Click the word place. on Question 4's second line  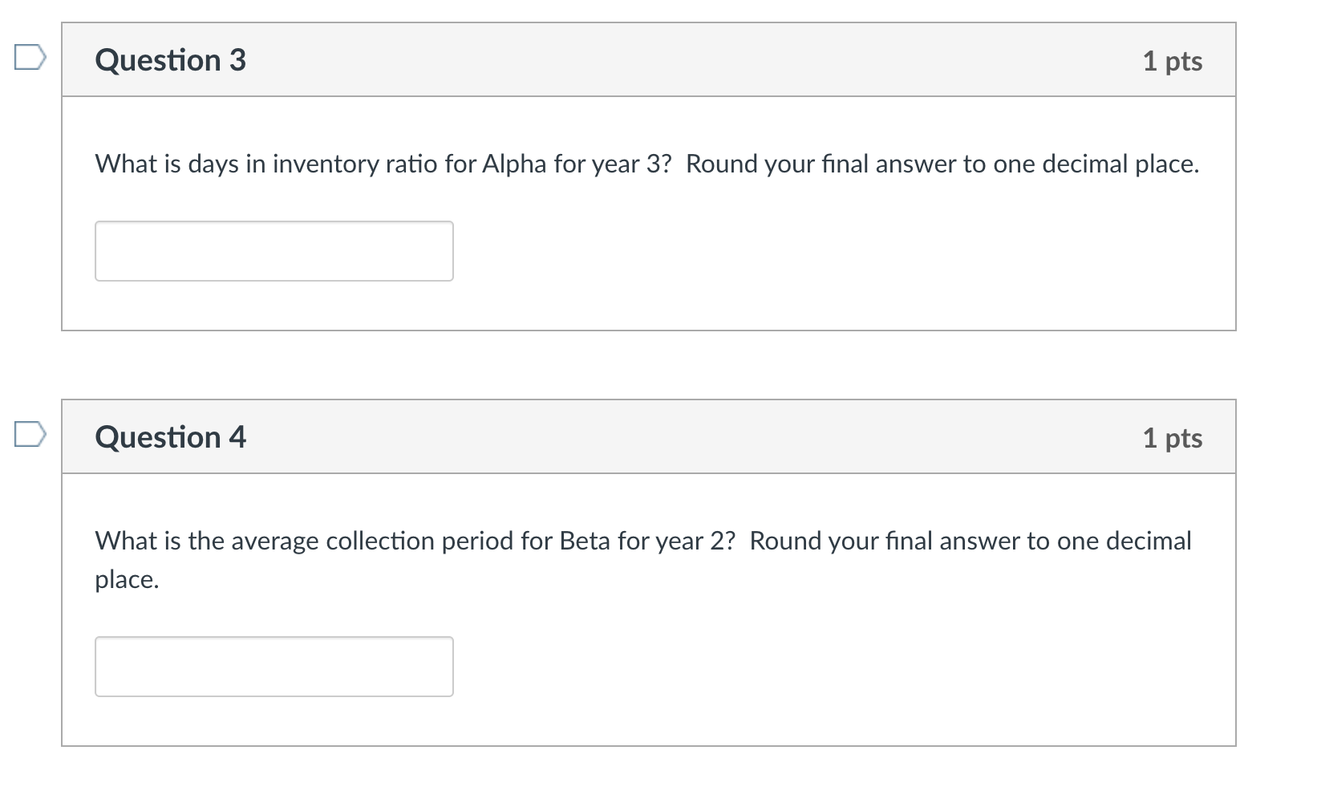pyautogui.click(x=127, y=579)
